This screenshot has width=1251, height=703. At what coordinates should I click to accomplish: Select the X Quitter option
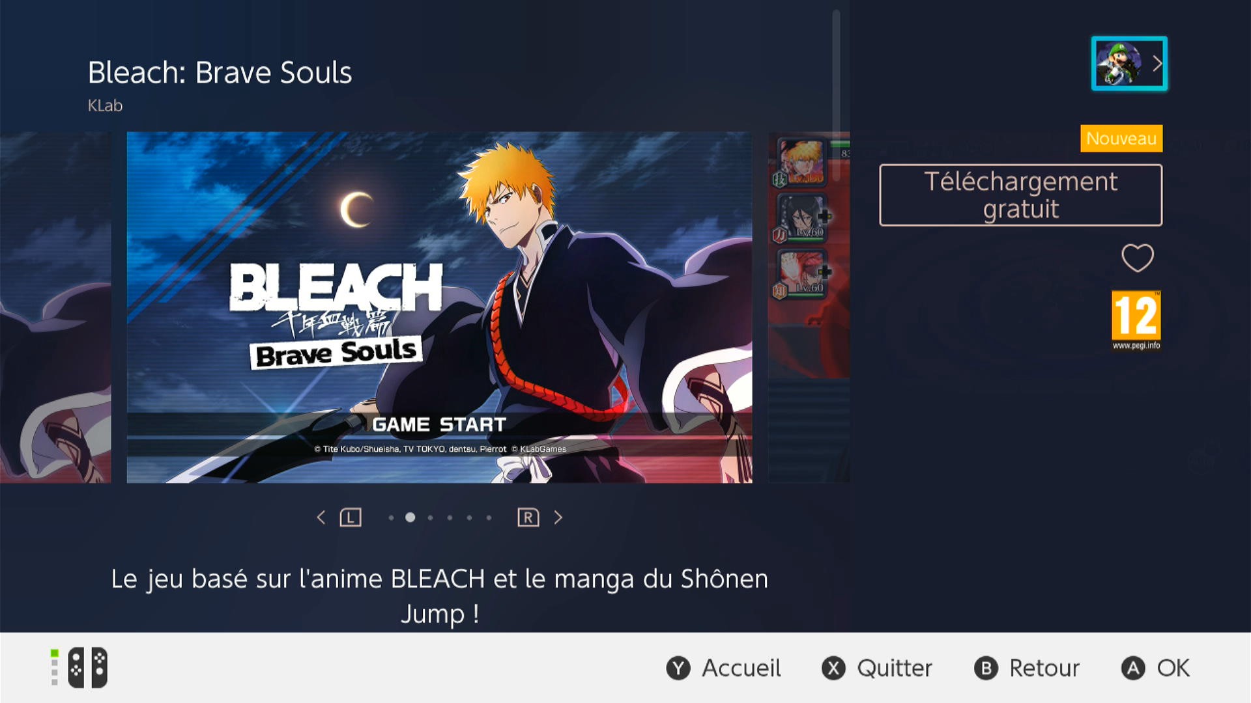tap(877, 668)
